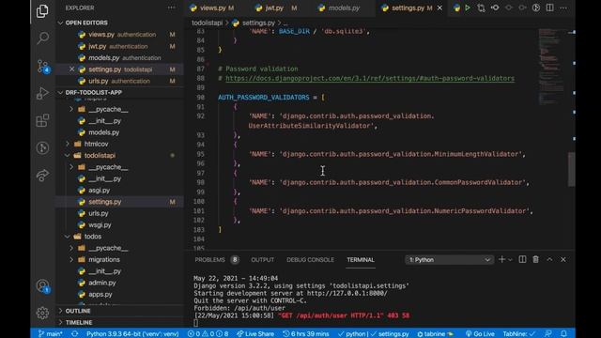Screen dimensions: 601x338
Task: Click Live Share in the status bar
Action: [255, 333]
